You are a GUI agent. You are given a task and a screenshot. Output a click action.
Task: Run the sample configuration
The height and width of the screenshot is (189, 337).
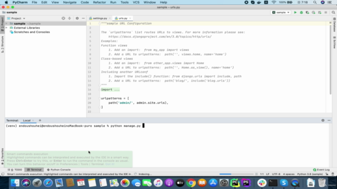(295, 13)
